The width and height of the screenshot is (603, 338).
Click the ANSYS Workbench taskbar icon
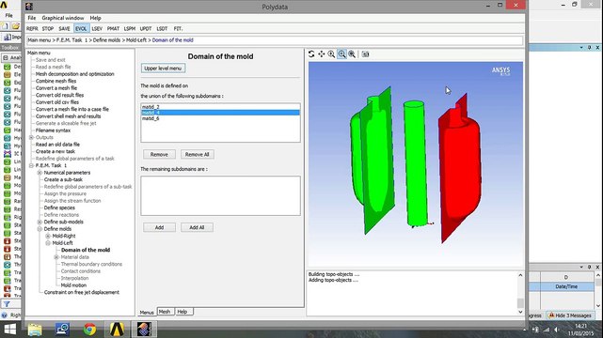tap(117, 330)
